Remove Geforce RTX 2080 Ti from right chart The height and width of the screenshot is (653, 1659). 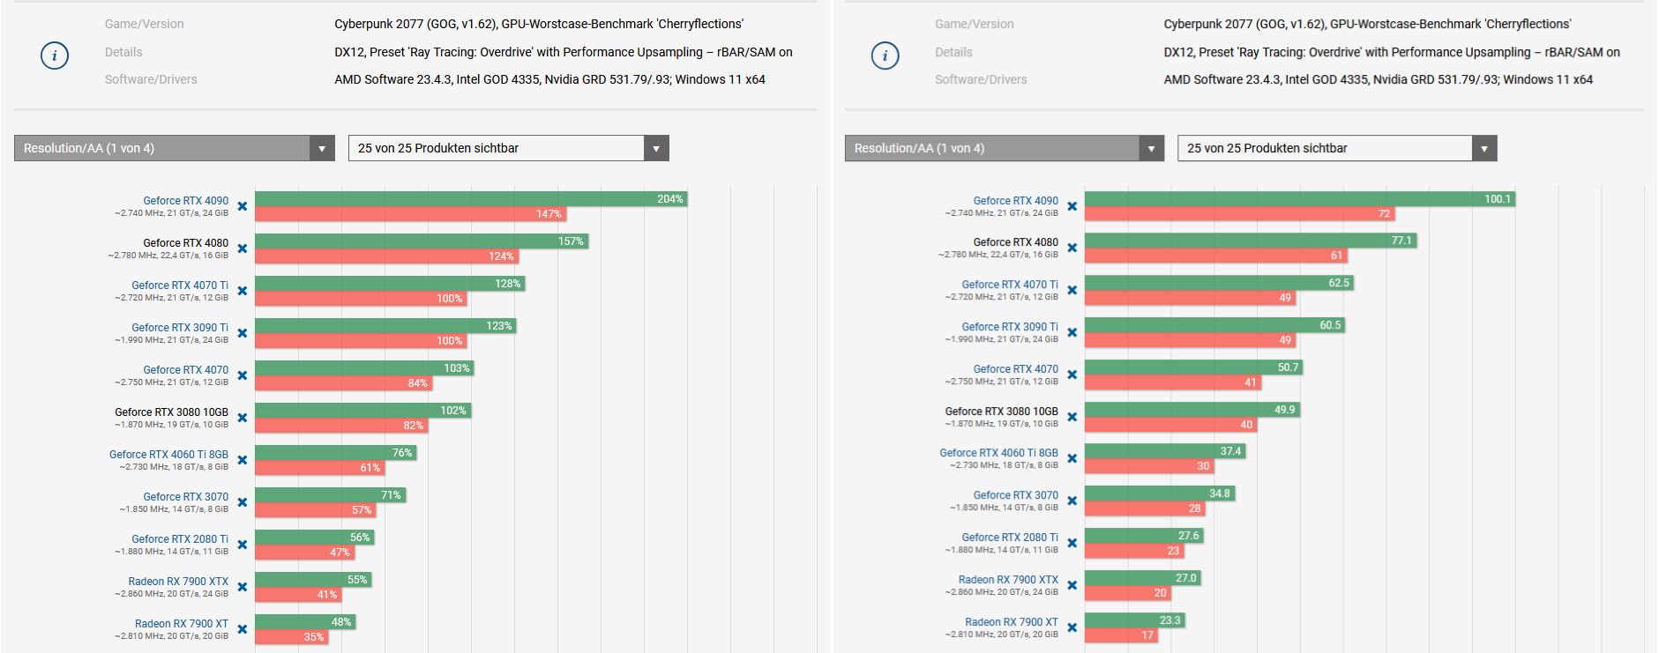pos(1072,543)
